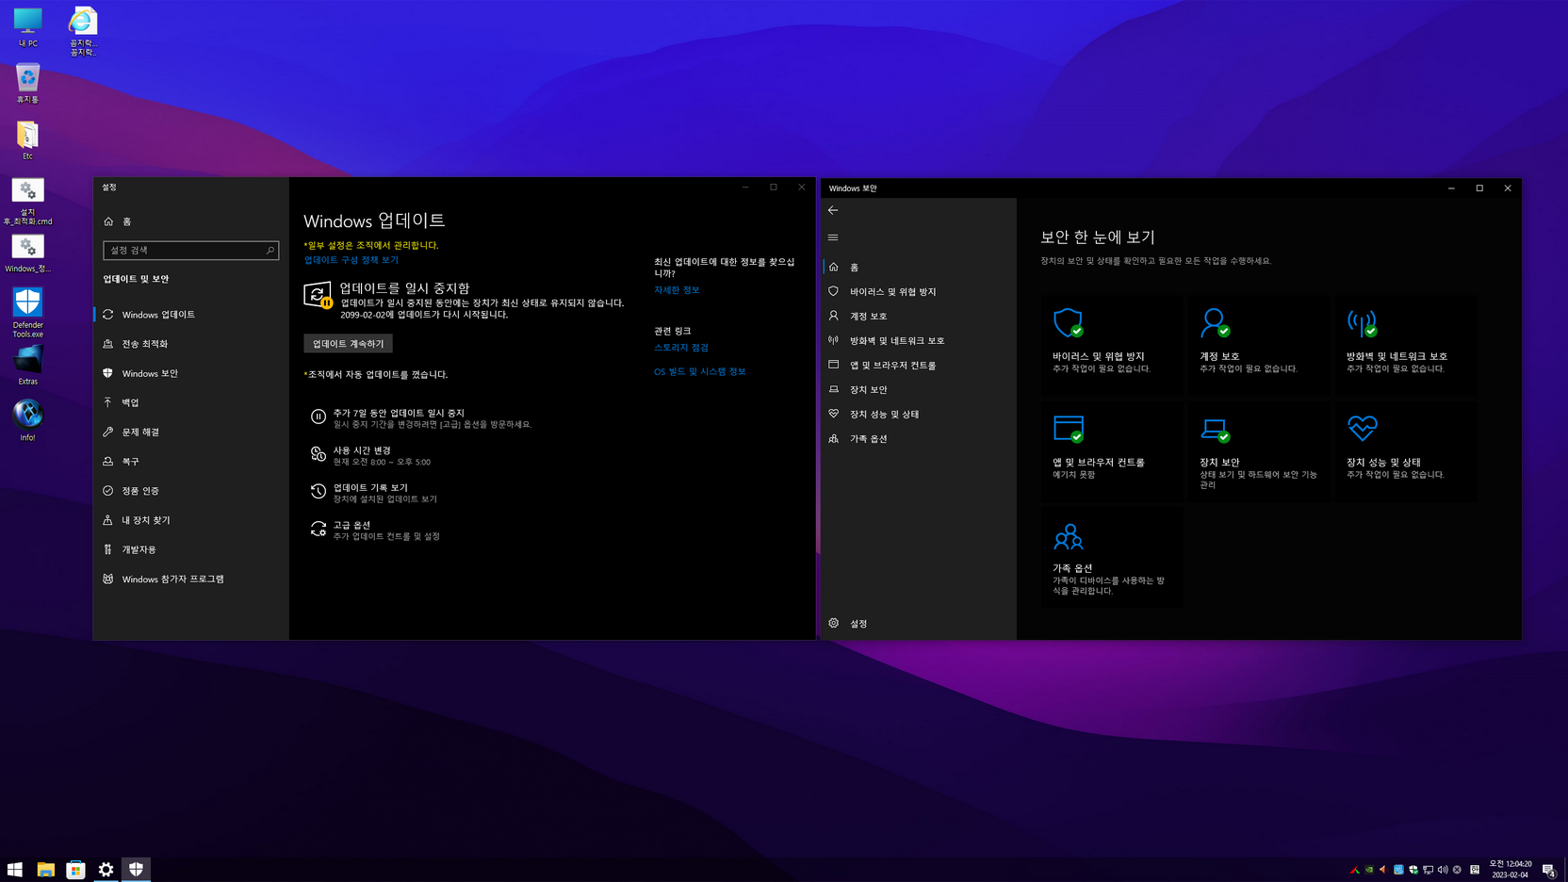Image resolution: width=1568 pixels, height=882 pixels.
Task: Select Windows Insider Program in Settings sidebar
Action: tap(189, 580)
